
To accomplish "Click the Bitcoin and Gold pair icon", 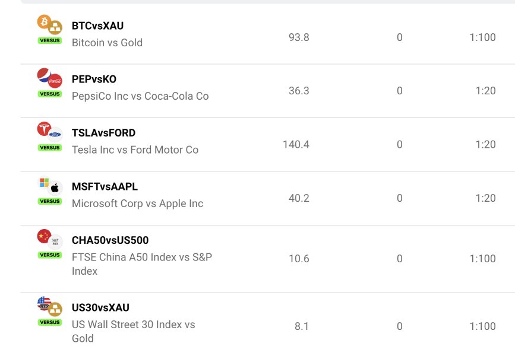I will 49,24.
